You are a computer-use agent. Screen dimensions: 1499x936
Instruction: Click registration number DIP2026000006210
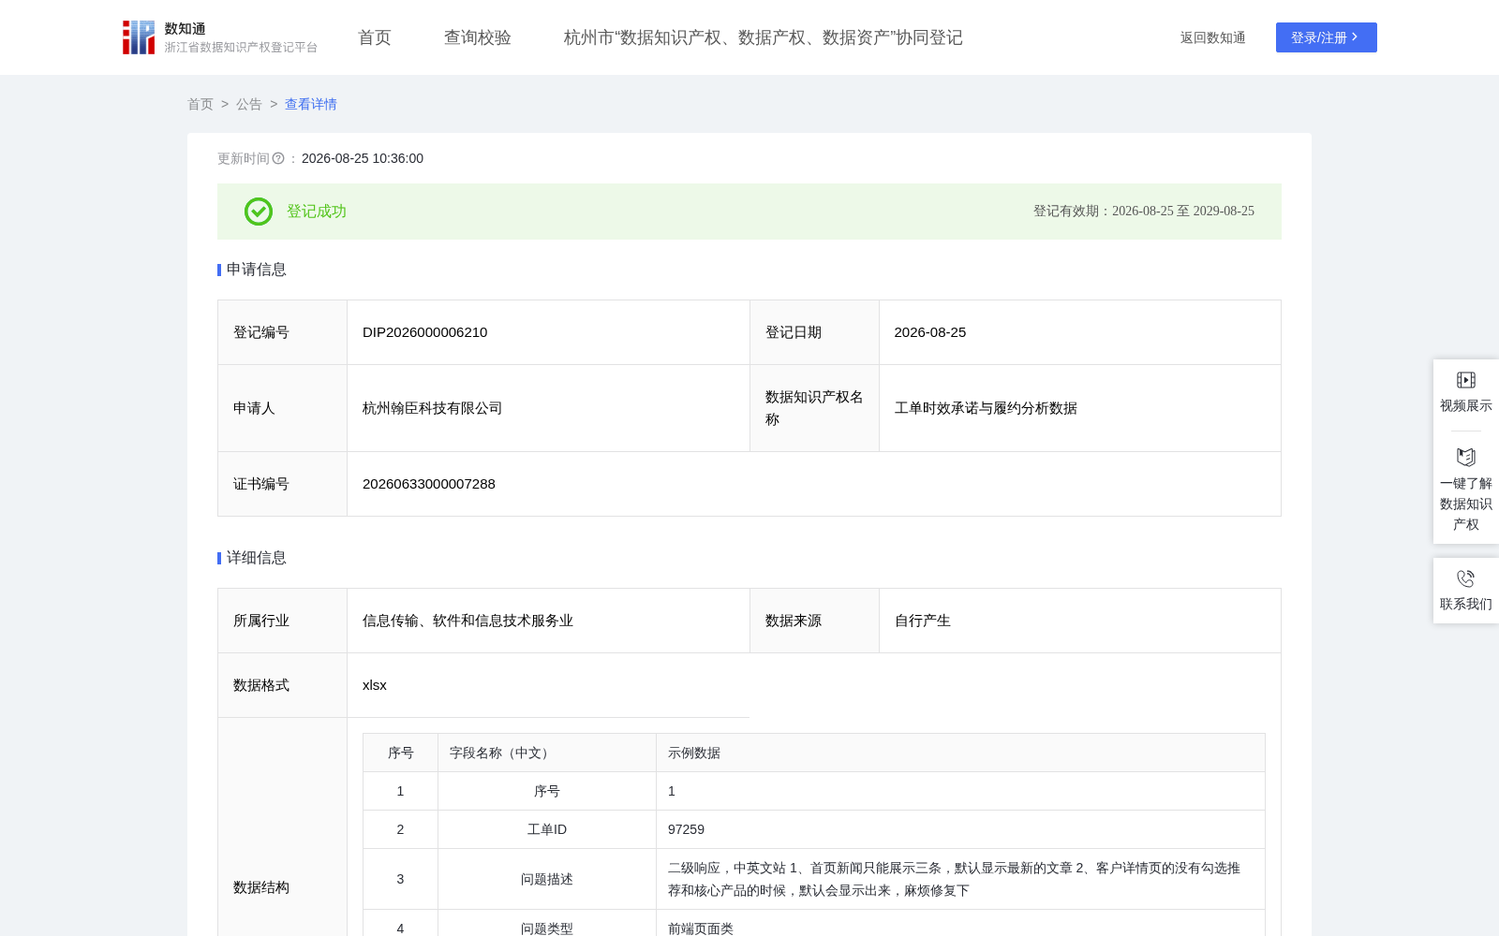pyautogui.click(x=425, y=332)
